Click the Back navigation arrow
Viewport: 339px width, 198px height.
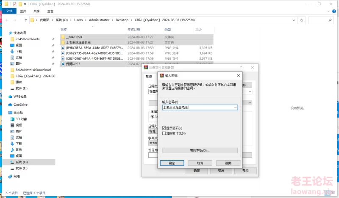click(7, 20)
